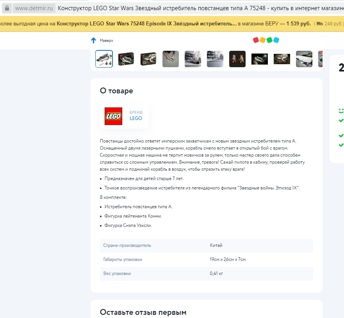The image size is (344, 318).
Task: Click the 0,41 кг value
Action: 216,273
